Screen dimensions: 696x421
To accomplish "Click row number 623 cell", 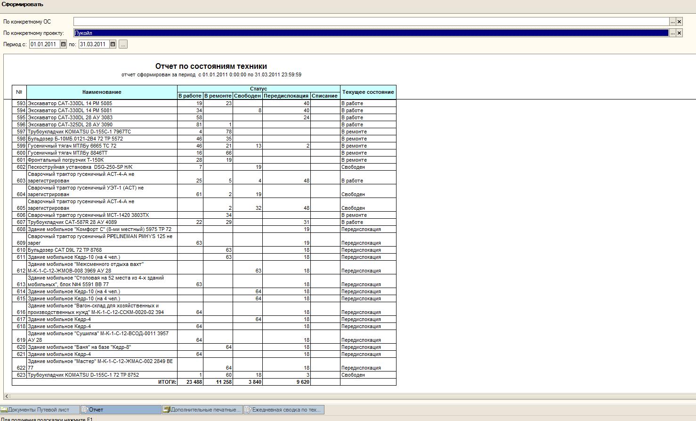I will point(19,375).
